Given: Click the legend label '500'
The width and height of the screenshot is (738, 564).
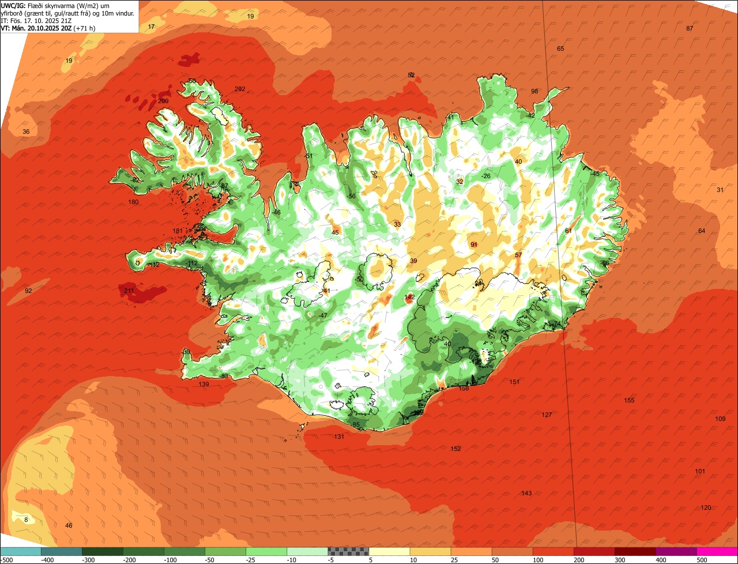Looking at the screenshot, I should [x=701, y=559].
